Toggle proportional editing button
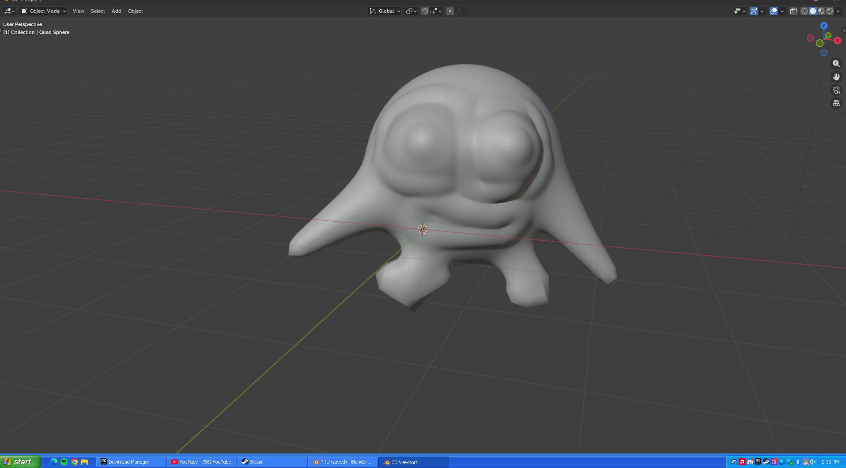Image resolution: width=846 pixels, height=468 pixels. tap(450, 11)
